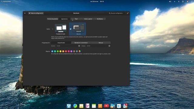The height and width of the screenshot is (109, 194).
Task: Click the System Settings dock icon
Action: (119, 106)
